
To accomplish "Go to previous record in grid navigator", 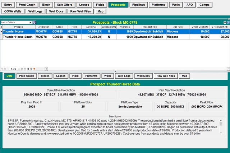I will pyautogui.click(x=8, y=69).
